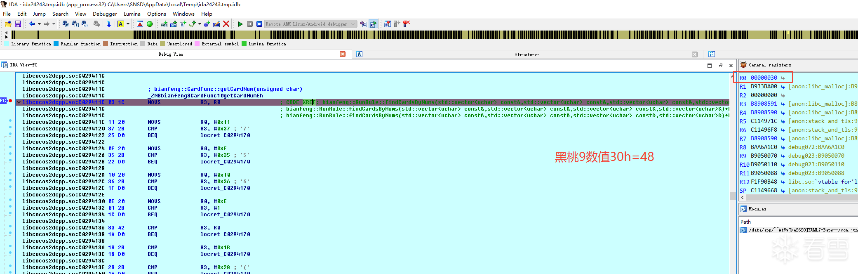858x274 pixels.
Task: Start the process with the green play button
Action: [x=240, y=24]
